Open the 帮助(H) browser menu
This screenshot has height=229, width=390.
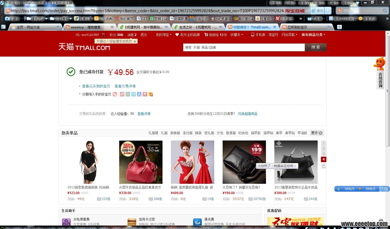click(347, 3)
